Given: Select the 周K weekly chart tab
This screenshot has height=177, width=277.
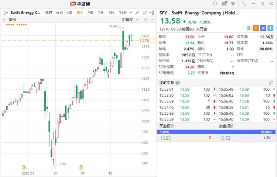Looking at the screenshot, I should pos(80,13).
